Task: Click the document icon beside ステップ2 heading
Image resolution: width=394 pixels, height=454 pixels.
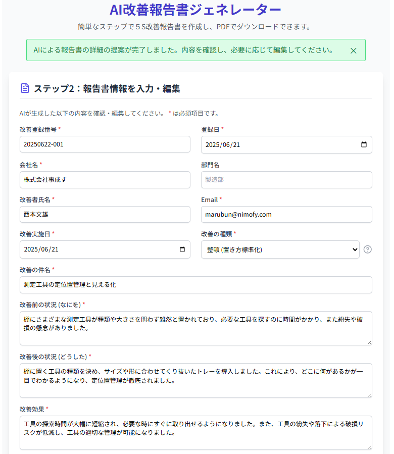Action: click(x=25, y=88)
